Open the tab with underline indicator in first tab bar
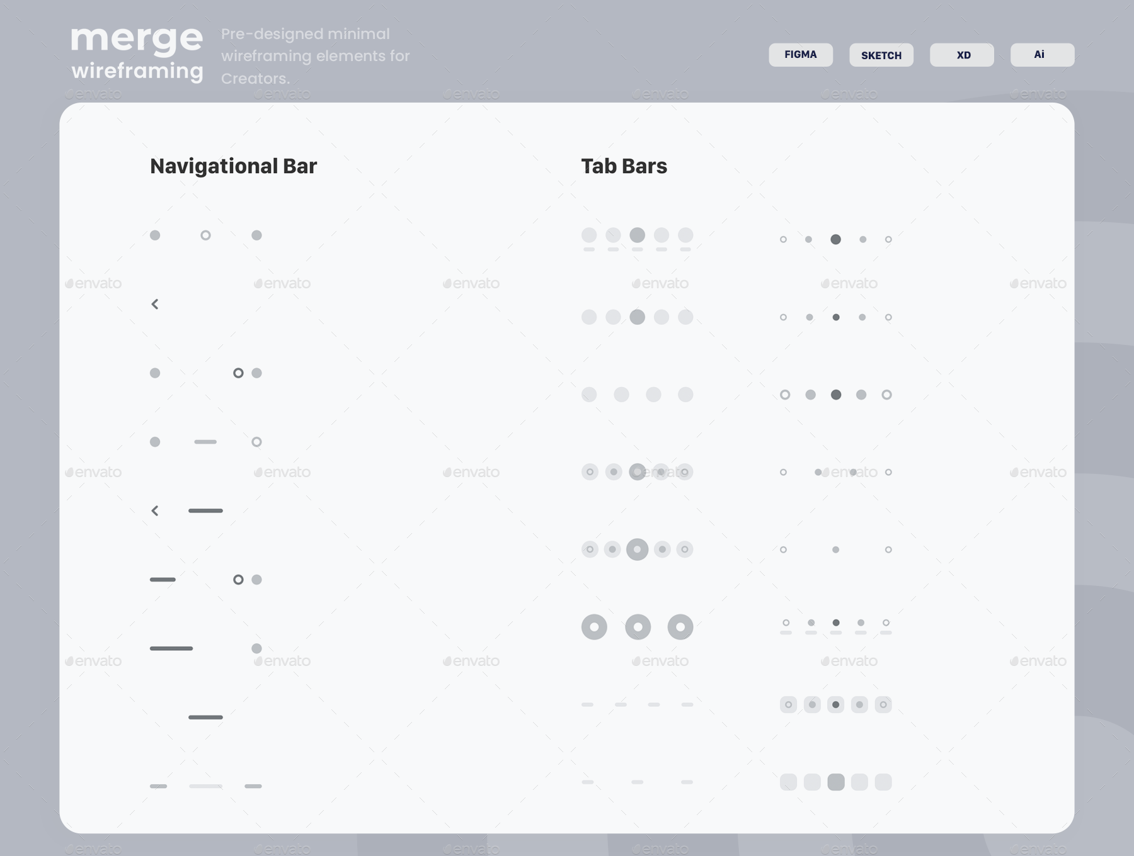Image resolution: width=1134 pixels, height=856 pixels. point(637,235)
